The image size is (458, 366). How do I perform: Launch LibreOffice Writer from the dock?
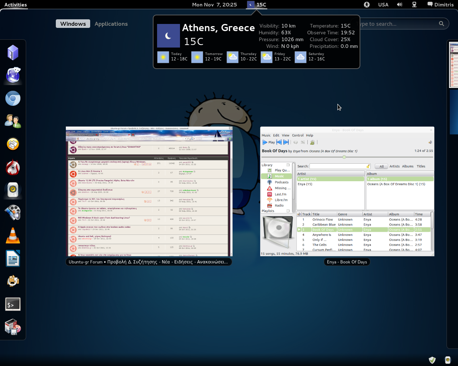(x=13, y=259)
